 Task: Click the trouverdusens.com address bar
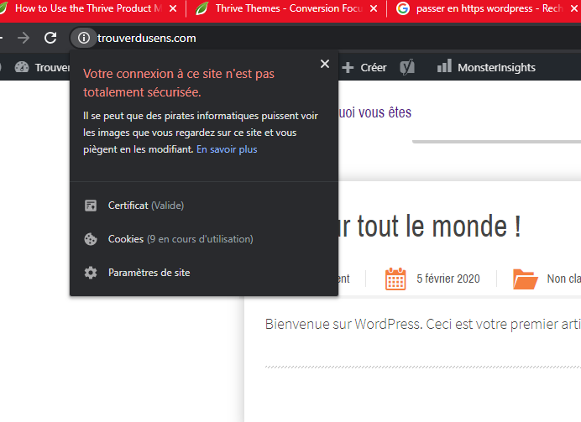click(252, 38)
